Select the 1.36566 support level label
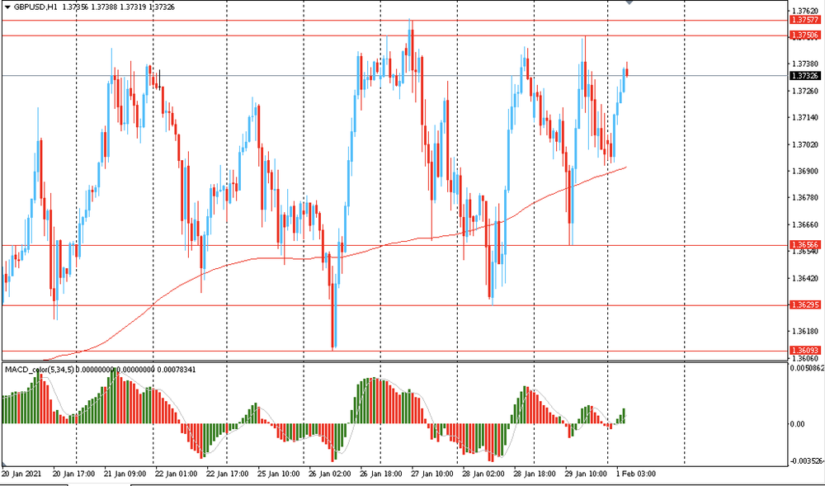The image size is (825, 486). coord(804,245)
